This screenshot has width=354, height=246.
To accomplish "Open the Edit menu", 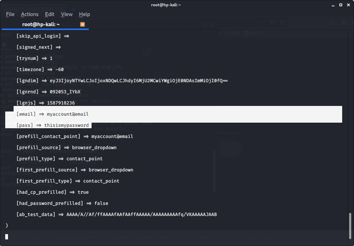I will coord(49,14).
